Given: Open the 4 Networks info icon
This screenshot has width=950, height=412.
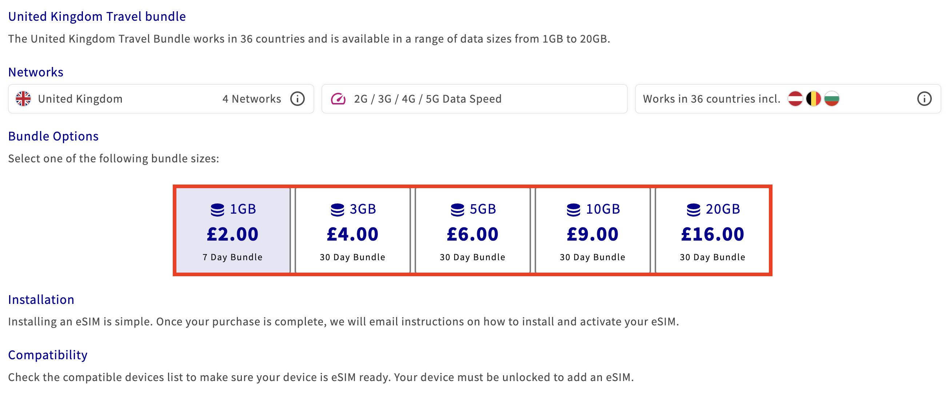Looking at the screenshot, I should click(x=297, y=99).
